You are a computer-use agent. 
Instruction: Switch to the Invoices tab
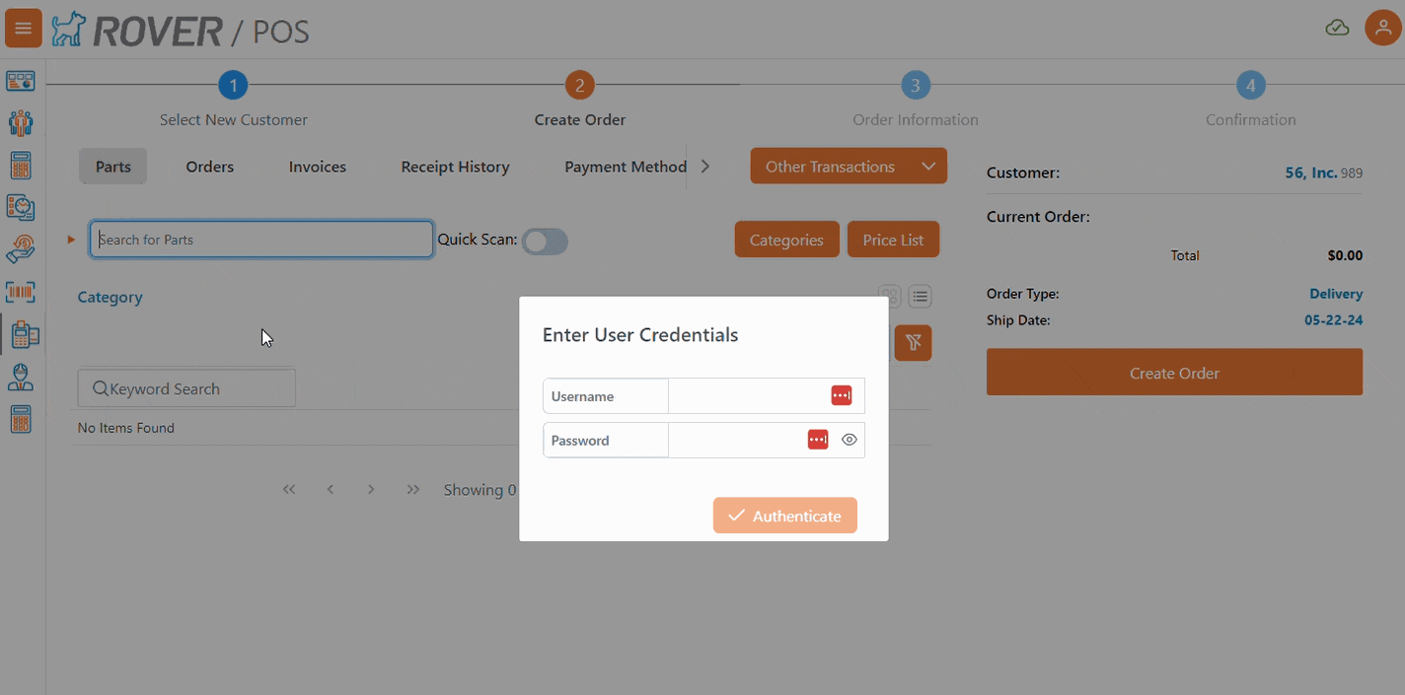click(317, 167)
